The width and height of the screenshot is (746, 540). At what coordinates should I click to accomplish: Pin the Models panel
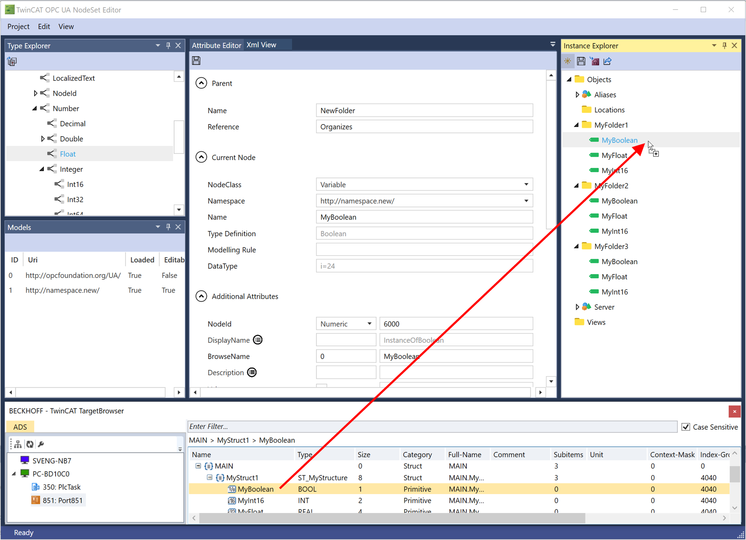click(168, 227)
